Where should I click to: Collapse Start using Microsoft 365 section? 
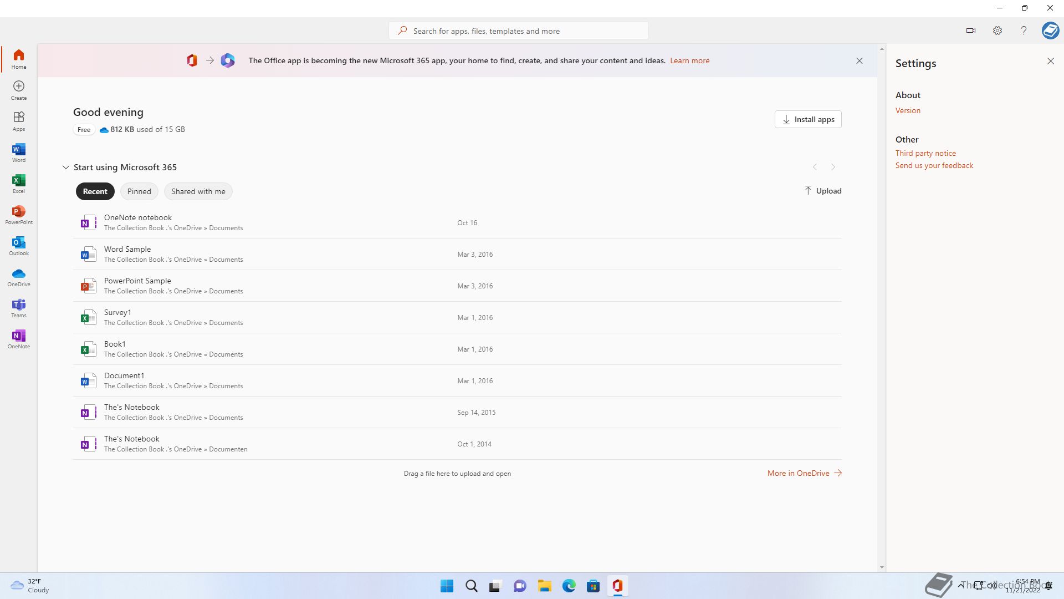point(65,167)
